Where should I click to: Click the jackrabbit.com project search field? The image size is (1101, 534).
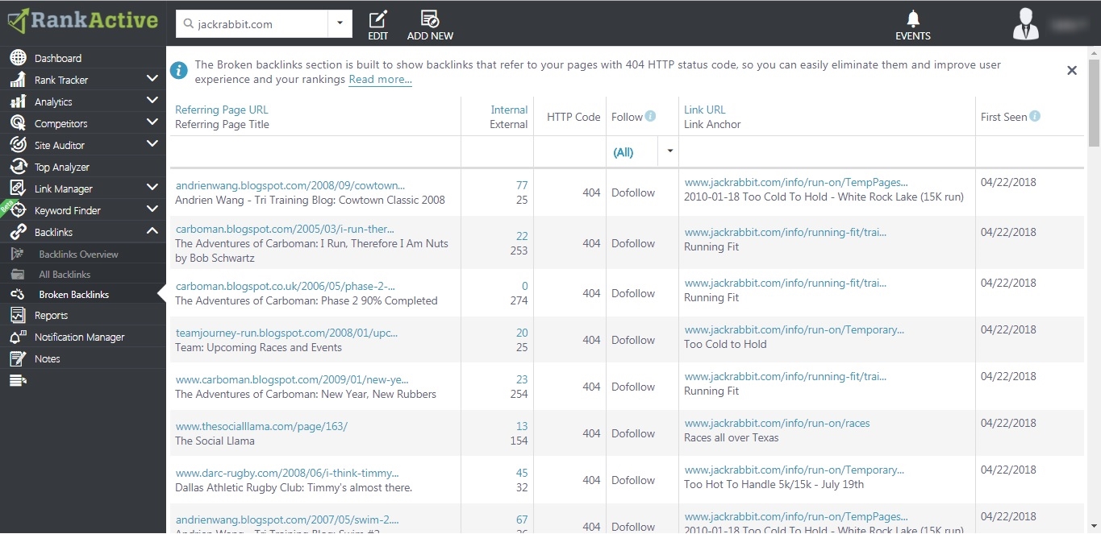click(252, 24)
